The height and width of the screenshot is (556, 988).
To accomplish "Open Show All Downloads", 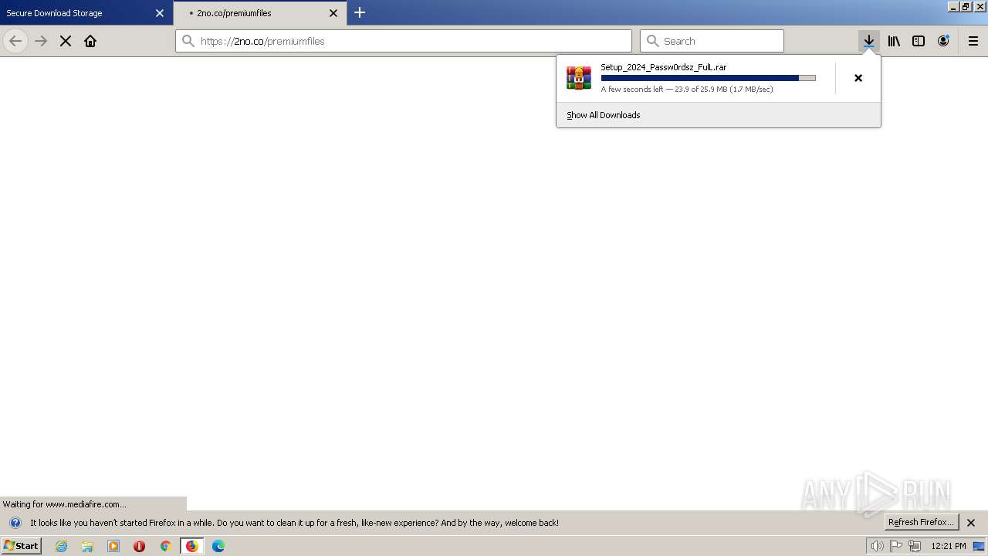I will point(604,115).
